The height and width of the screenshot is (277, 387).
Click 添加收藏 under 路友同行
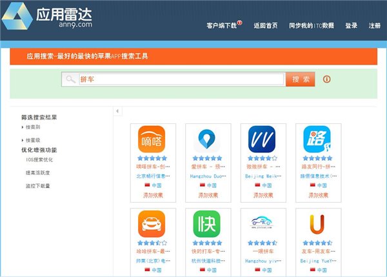(319, 195)
